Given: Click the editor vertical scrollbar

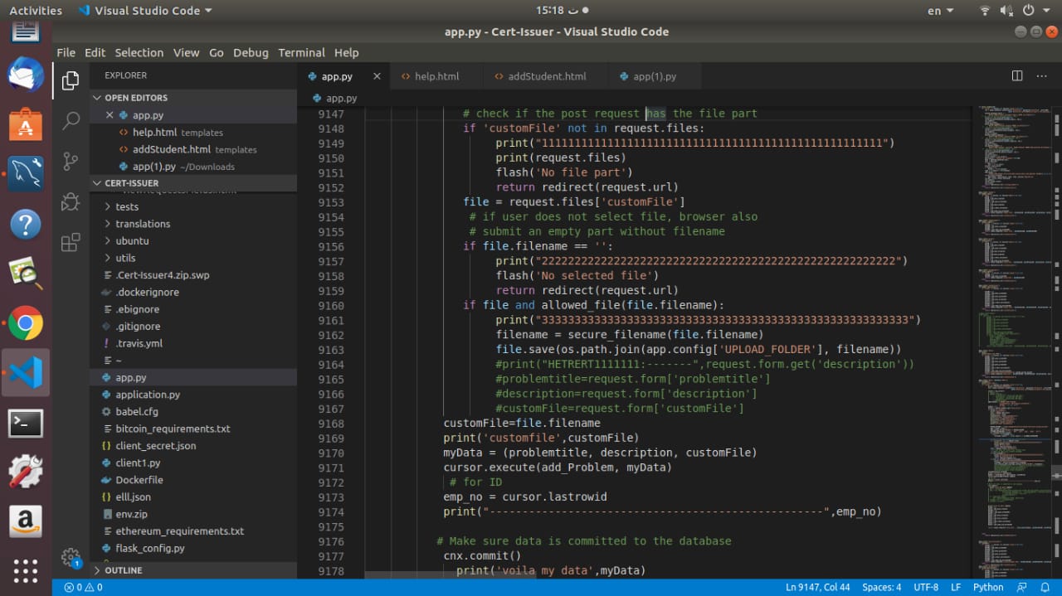Looking at the screenshot, I should click(x=1056, y=342).
